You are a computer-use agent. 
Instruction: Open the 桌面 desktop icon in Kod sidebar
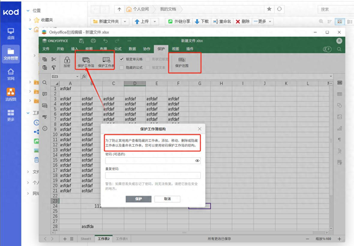point(10,33)
